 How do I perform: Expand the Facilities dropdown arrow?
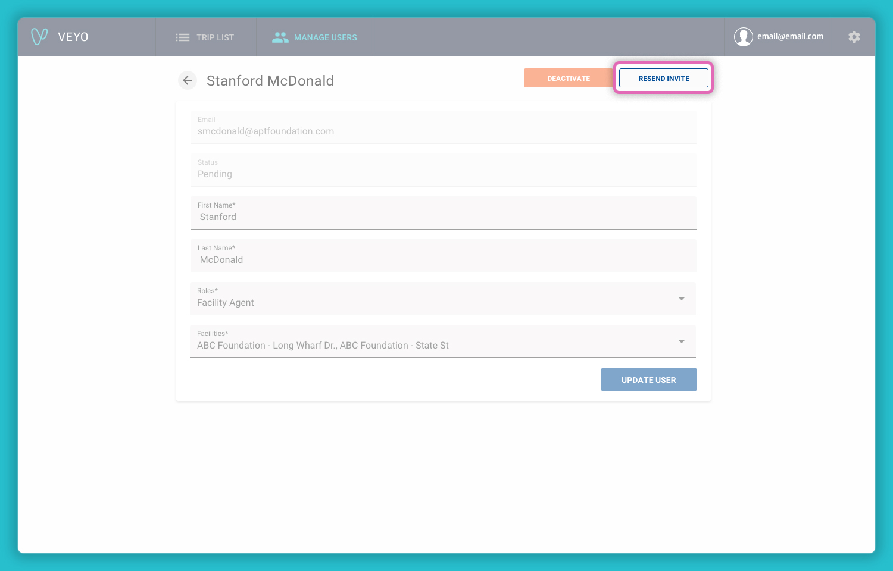[x=682, y=341]
